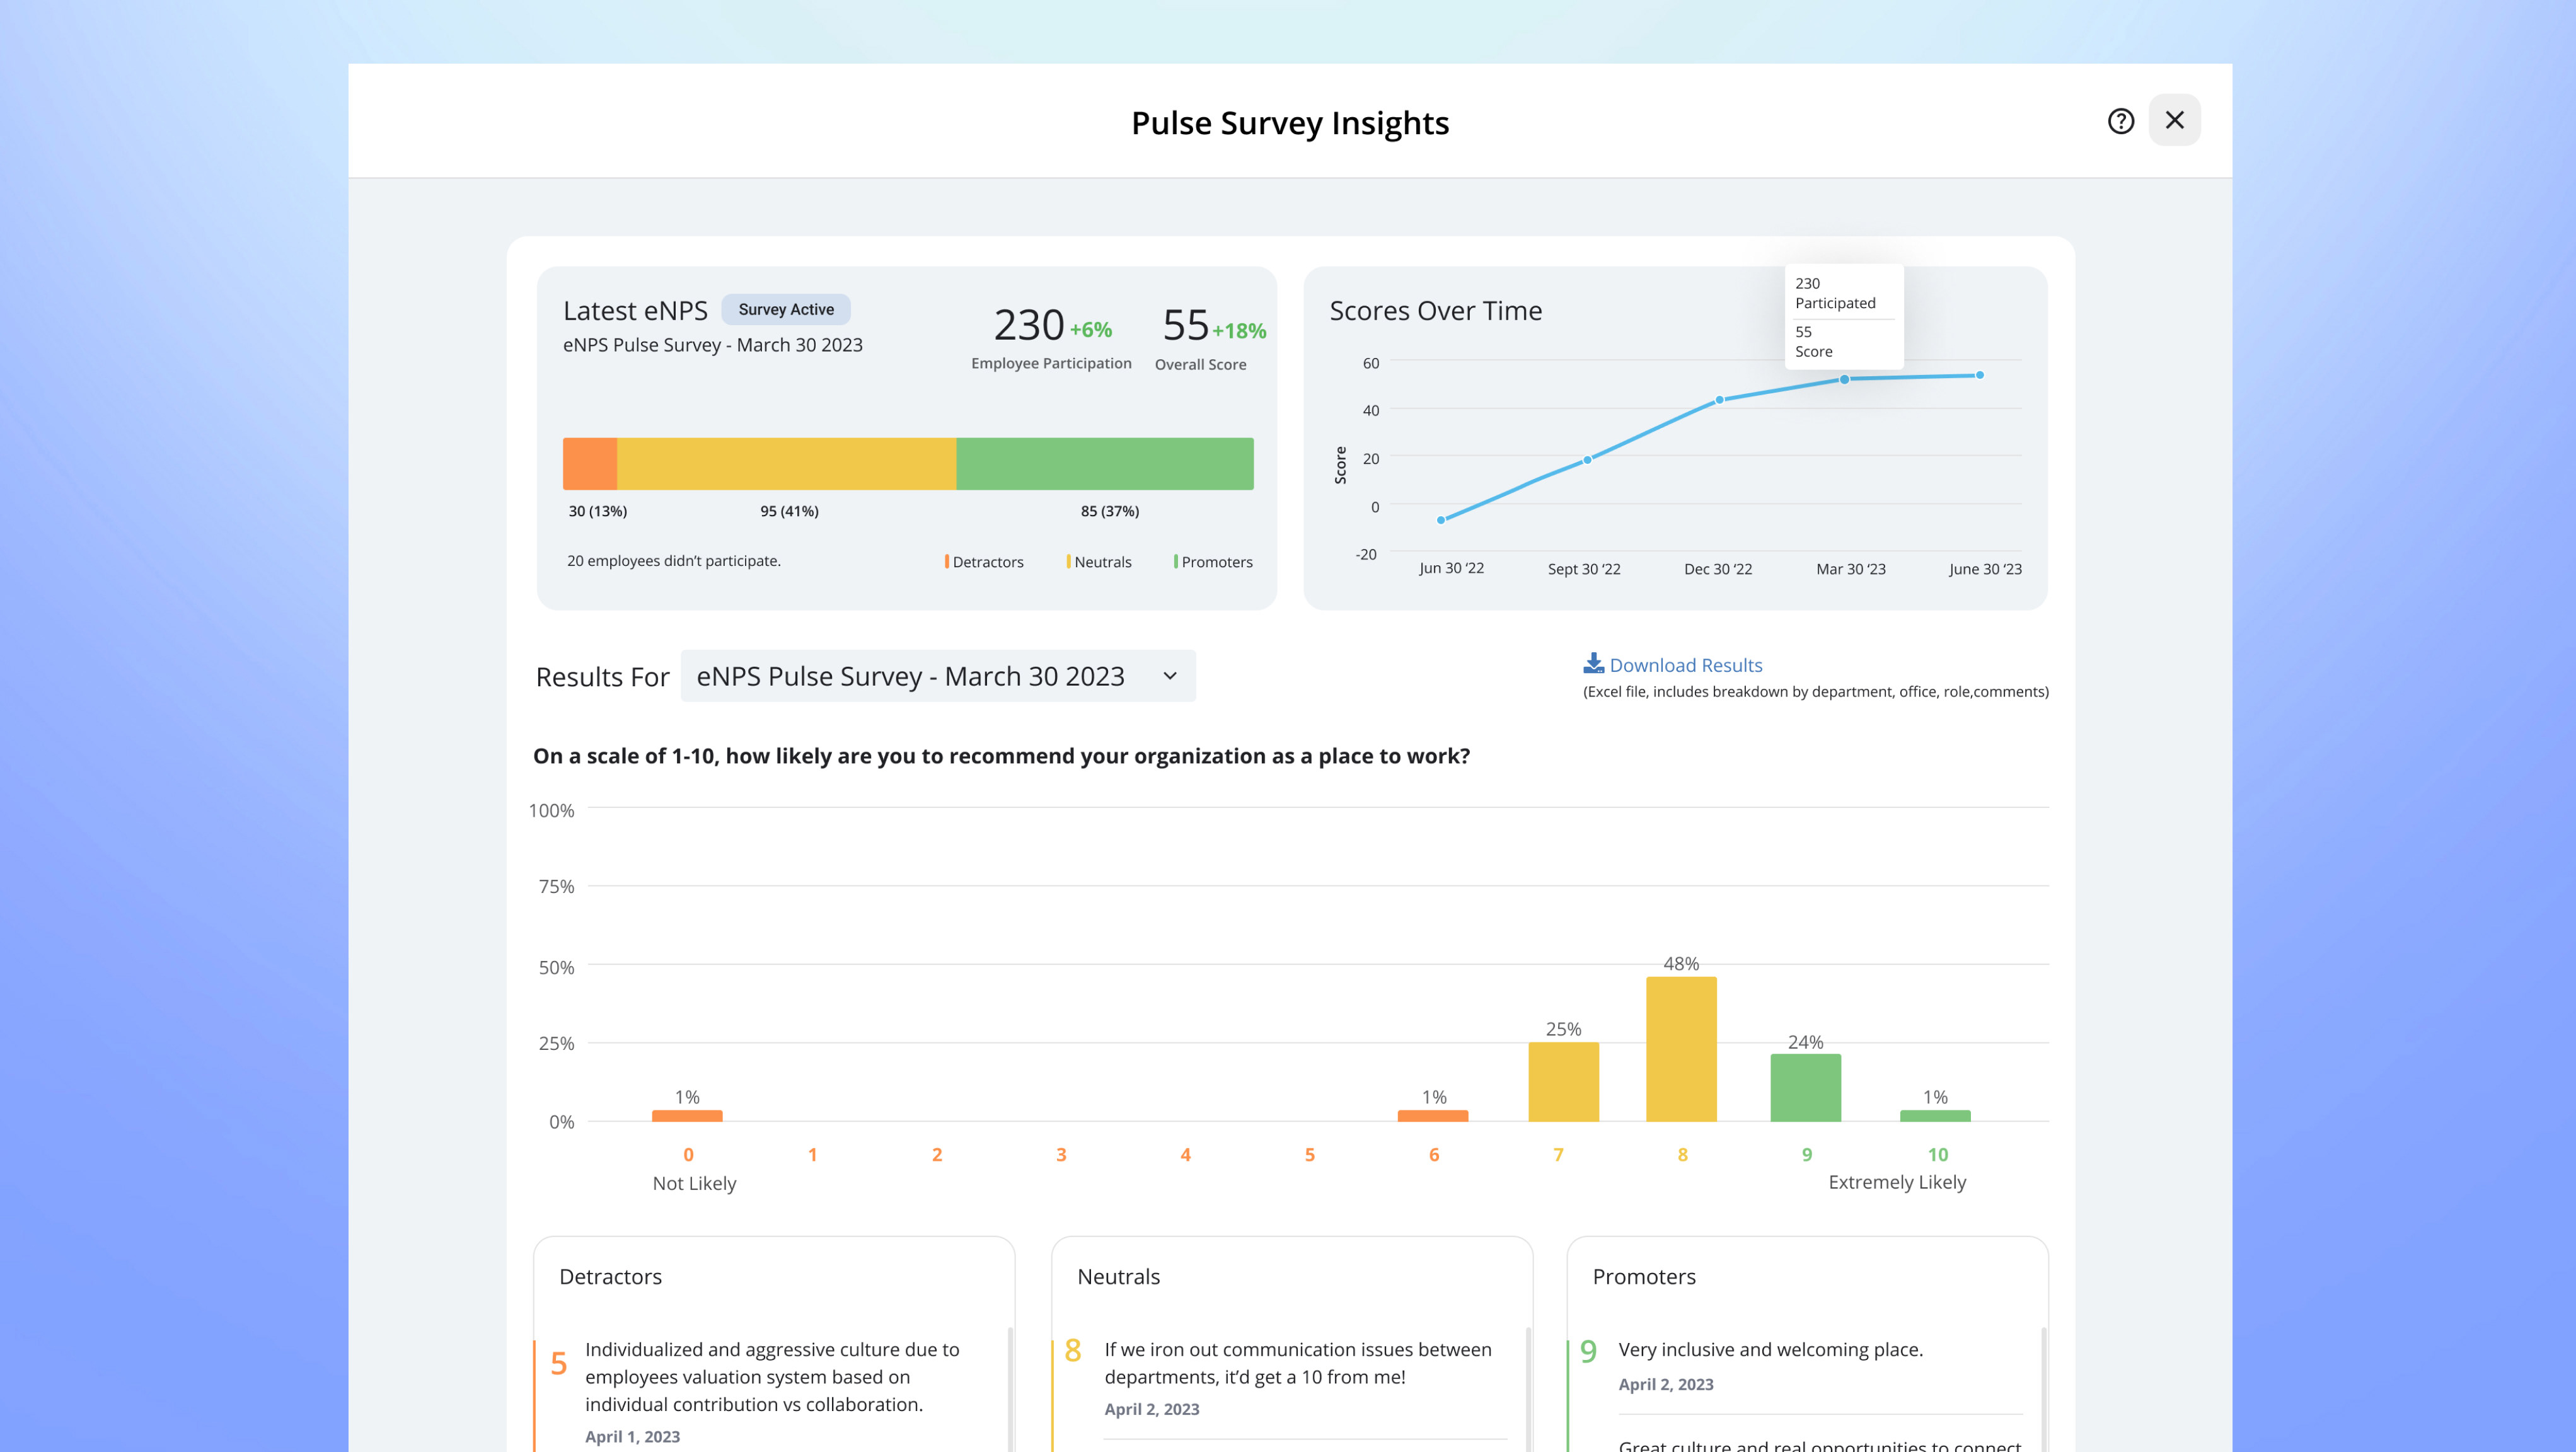Click the Promoters card heading
This screenshot has height=1452, width=2576.
click(x=1644, y=1277)
